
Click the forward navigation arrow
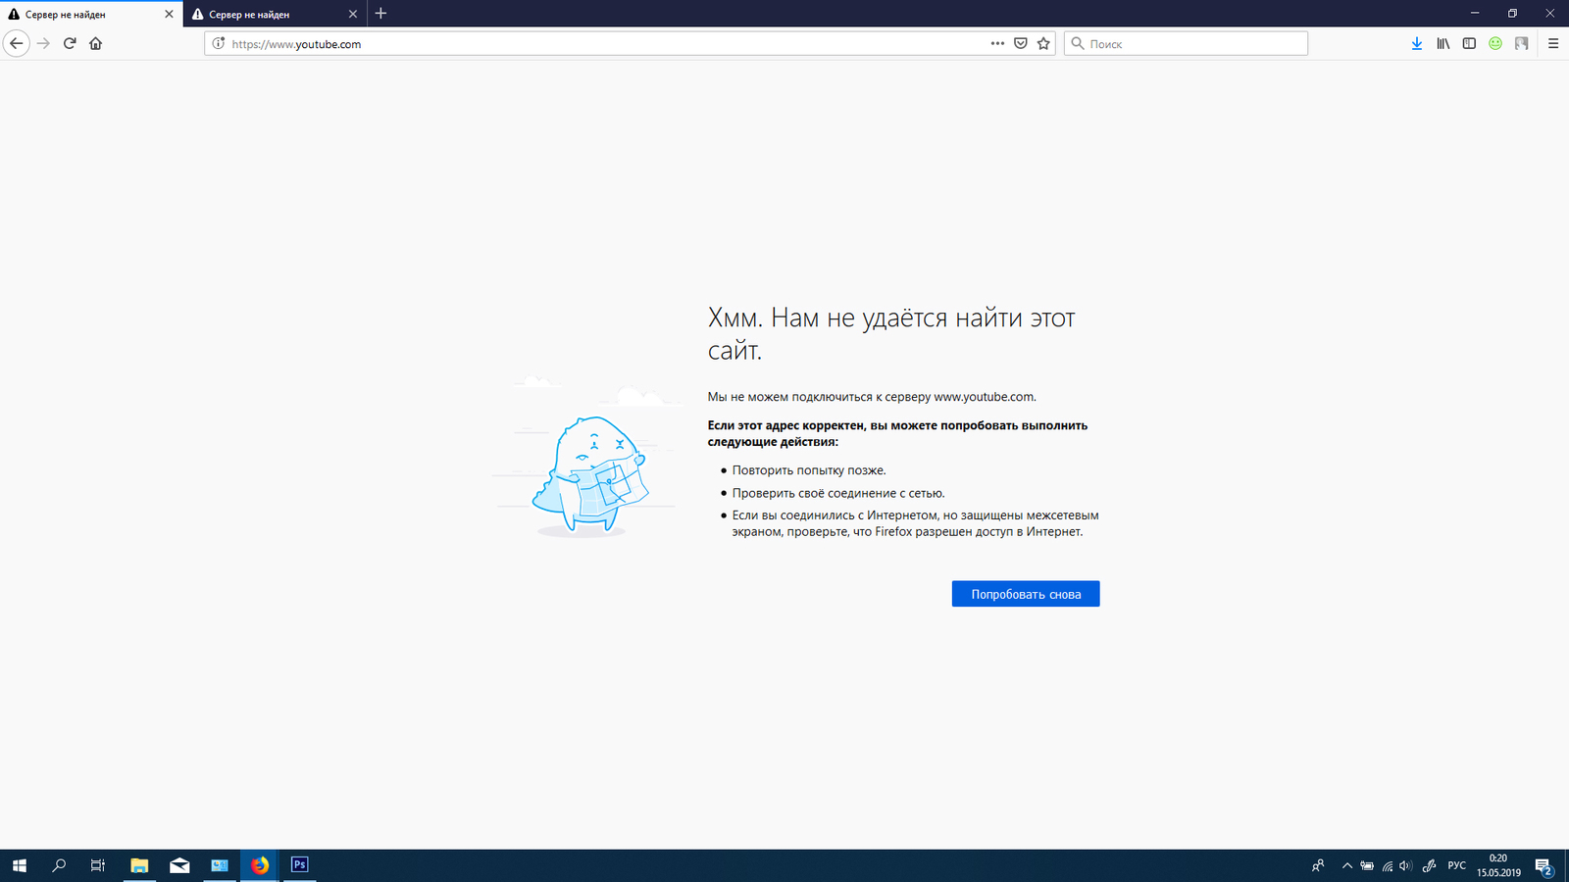pos(43,43)
